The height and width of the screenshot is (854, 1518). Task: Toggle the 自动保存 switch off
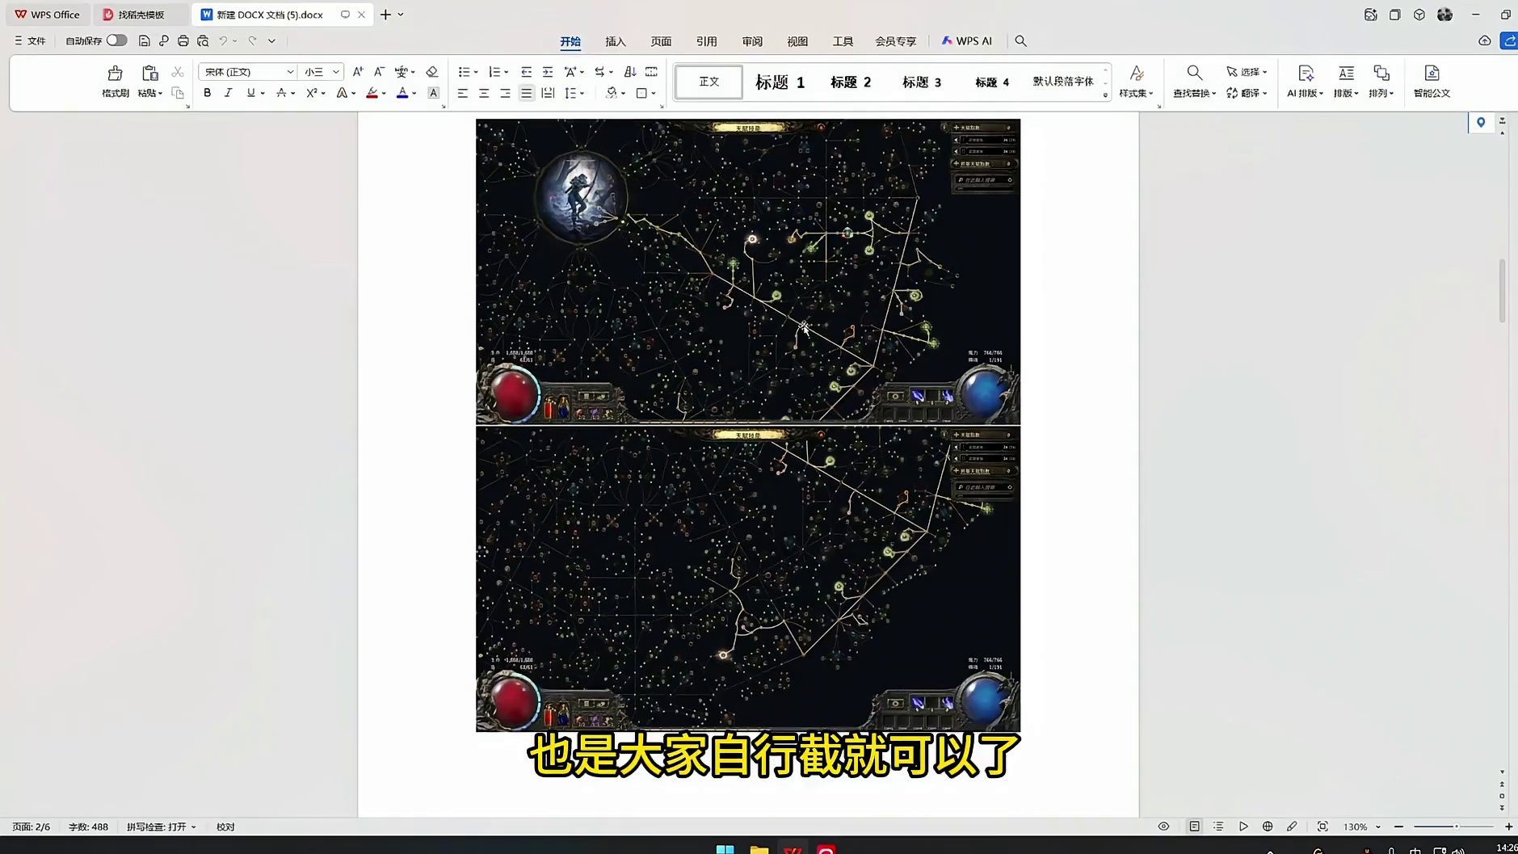(116, 40)
